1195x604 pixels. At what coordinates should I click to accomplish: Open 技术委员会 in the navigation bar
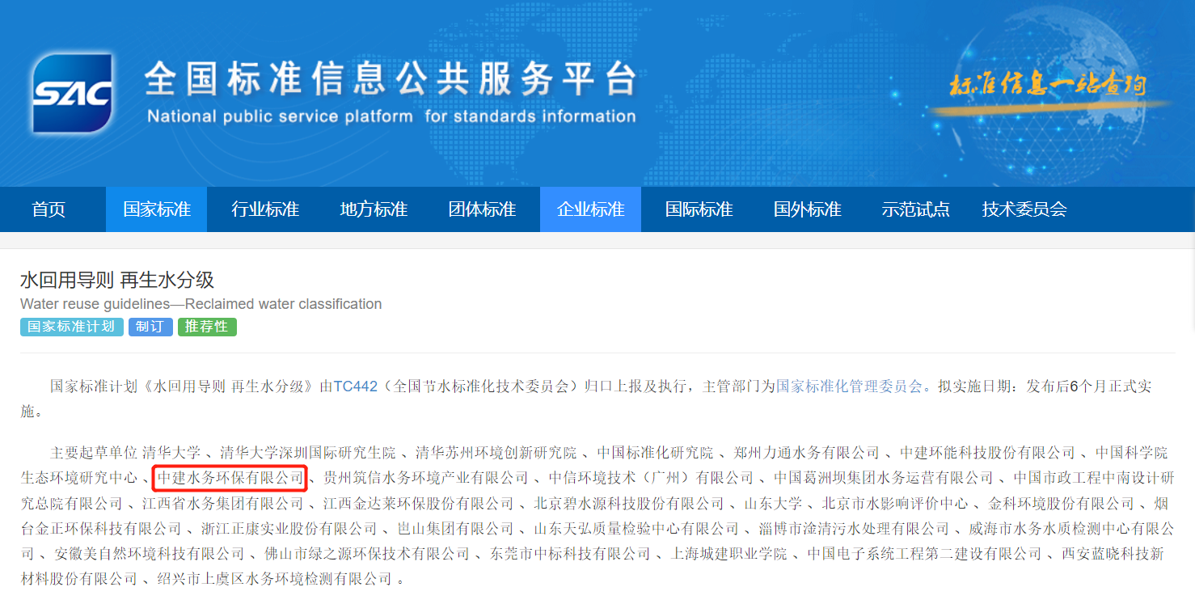click(x=1024, y=209)
